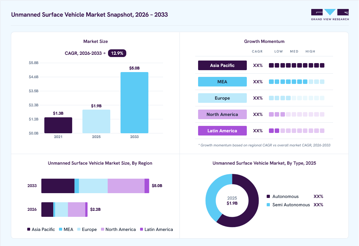Click the $5.0B total next to the 2033 bar
The image size is (359, 246).
click(157, 185)
